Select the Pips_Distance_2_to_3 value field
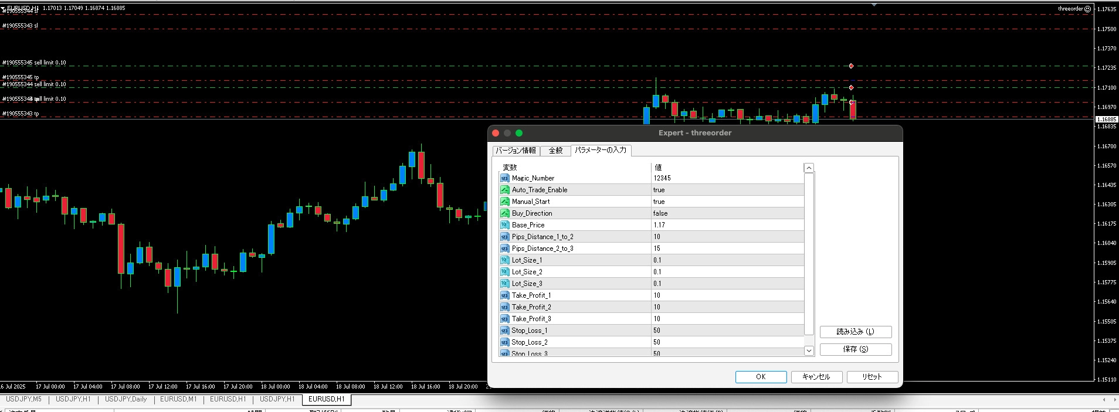Screen dimensions: 1119x412 pyautogui.click(x=727, y=248)
